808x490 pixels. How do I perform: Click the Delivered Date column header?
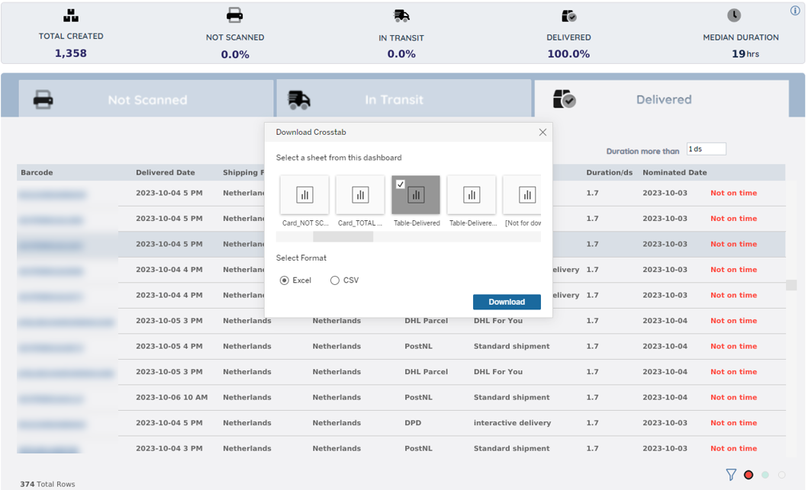click(x=166, y=172)
